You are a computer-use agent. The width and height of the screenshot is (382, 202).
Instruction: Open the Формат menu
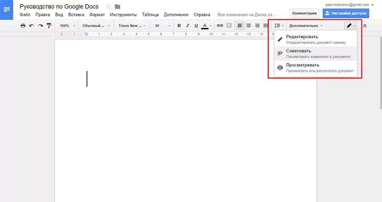pyautogui.click(x=97, y=14)
